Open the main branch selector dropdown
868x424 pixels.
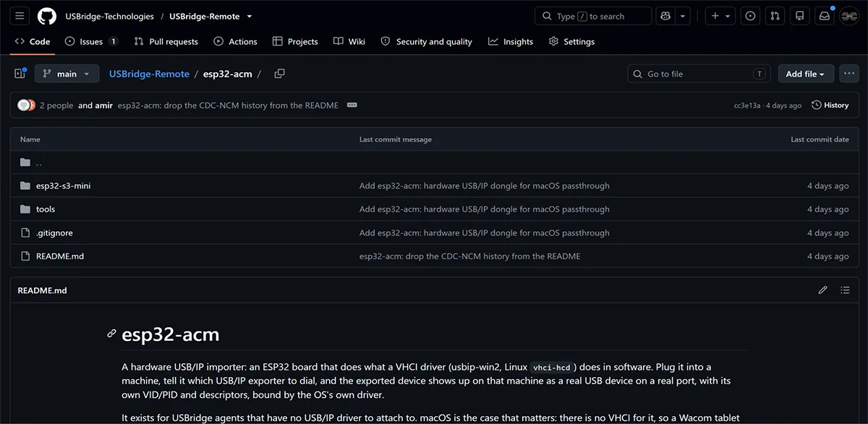click(x=67, y=74)
